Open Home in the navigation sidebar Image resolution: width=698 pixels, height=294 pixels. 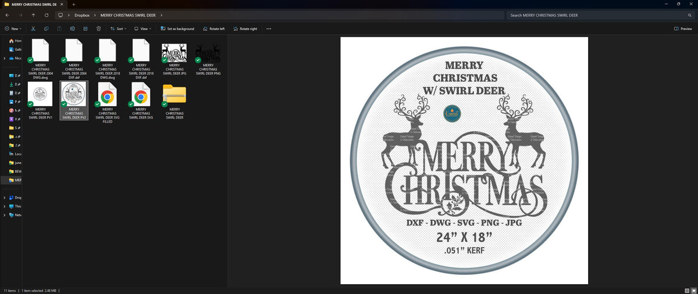pos(16,41)
